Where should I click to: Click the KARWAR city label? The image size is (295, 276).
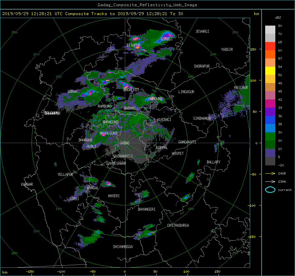(27, 184)
